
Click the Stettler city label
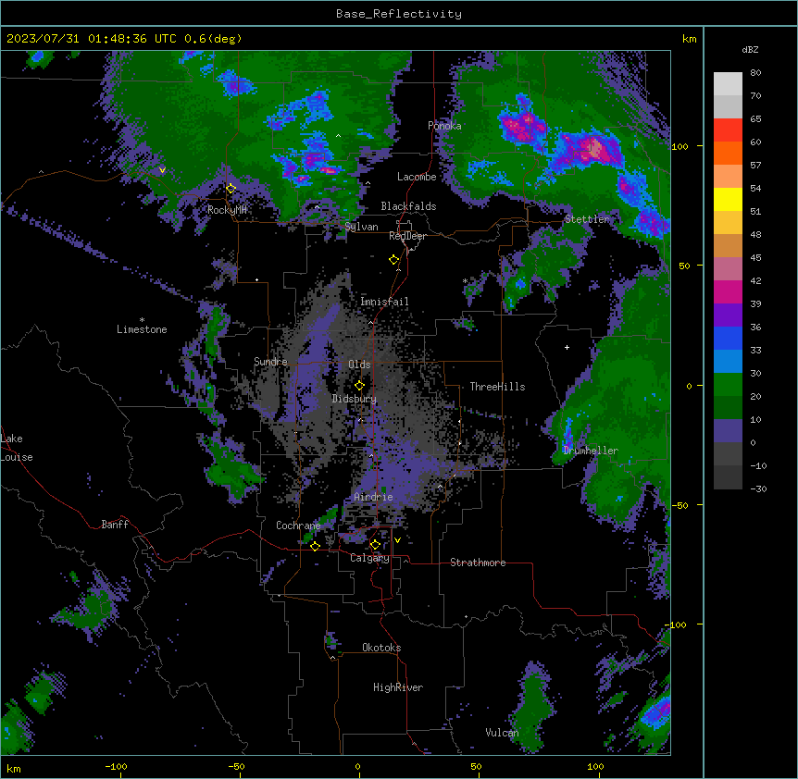587,219
